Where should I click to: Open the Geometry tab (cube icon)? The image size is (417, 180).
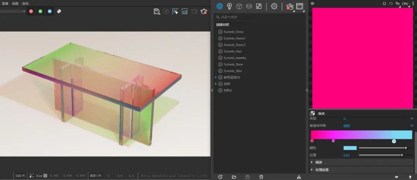[239, 6]
